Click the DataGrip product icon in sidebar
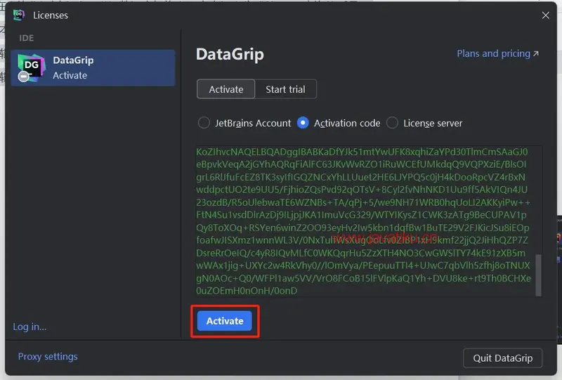Screen dimensions: 562x380 pos(31,67)
